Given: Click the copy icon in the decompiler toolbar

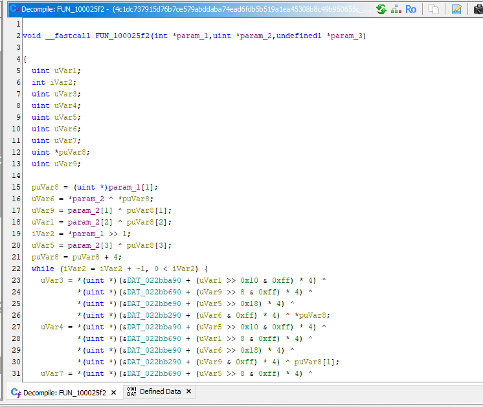Looking at the screenshot, I should click(x=434, y=9).
